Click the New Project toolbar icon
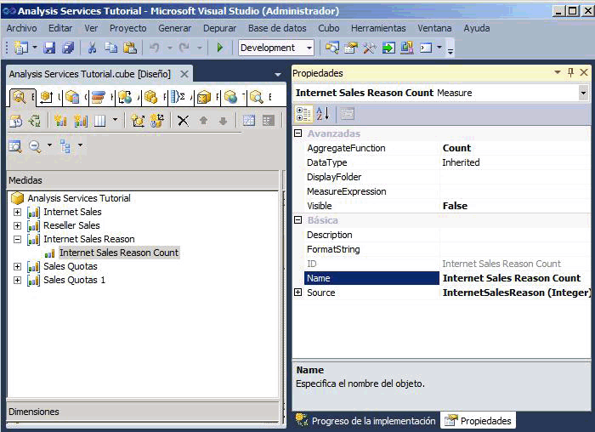 (x=21, y=48)
